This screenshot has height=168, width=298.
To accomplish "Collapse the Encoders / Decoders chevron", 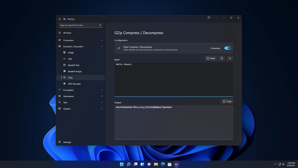I will click(x=102, y=46).
